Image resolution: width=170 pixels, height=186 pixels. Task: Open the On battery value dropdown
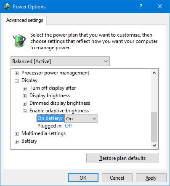coord(81,119)
